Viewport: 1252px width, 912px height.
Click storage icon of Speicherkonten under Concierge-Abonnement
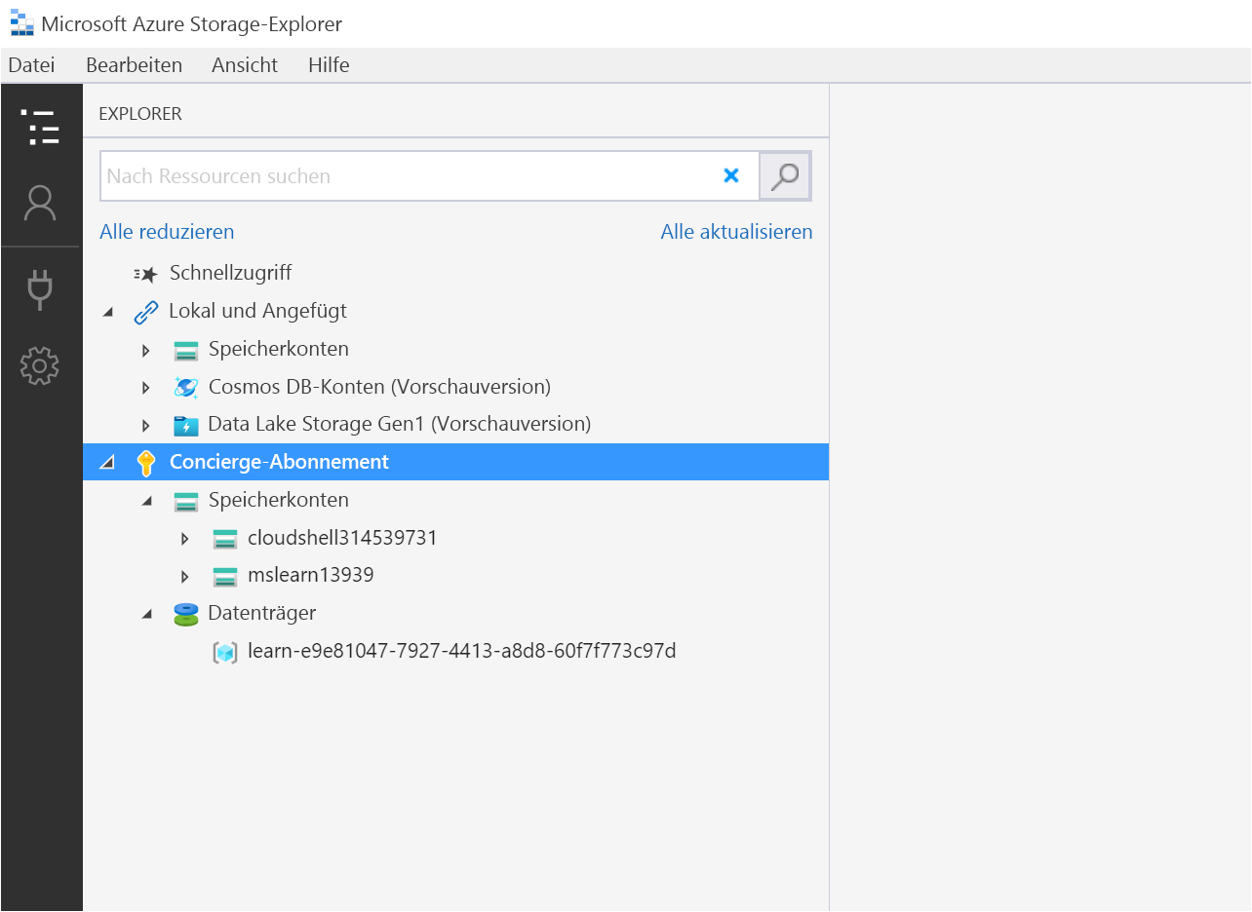[x=185, y=501]
